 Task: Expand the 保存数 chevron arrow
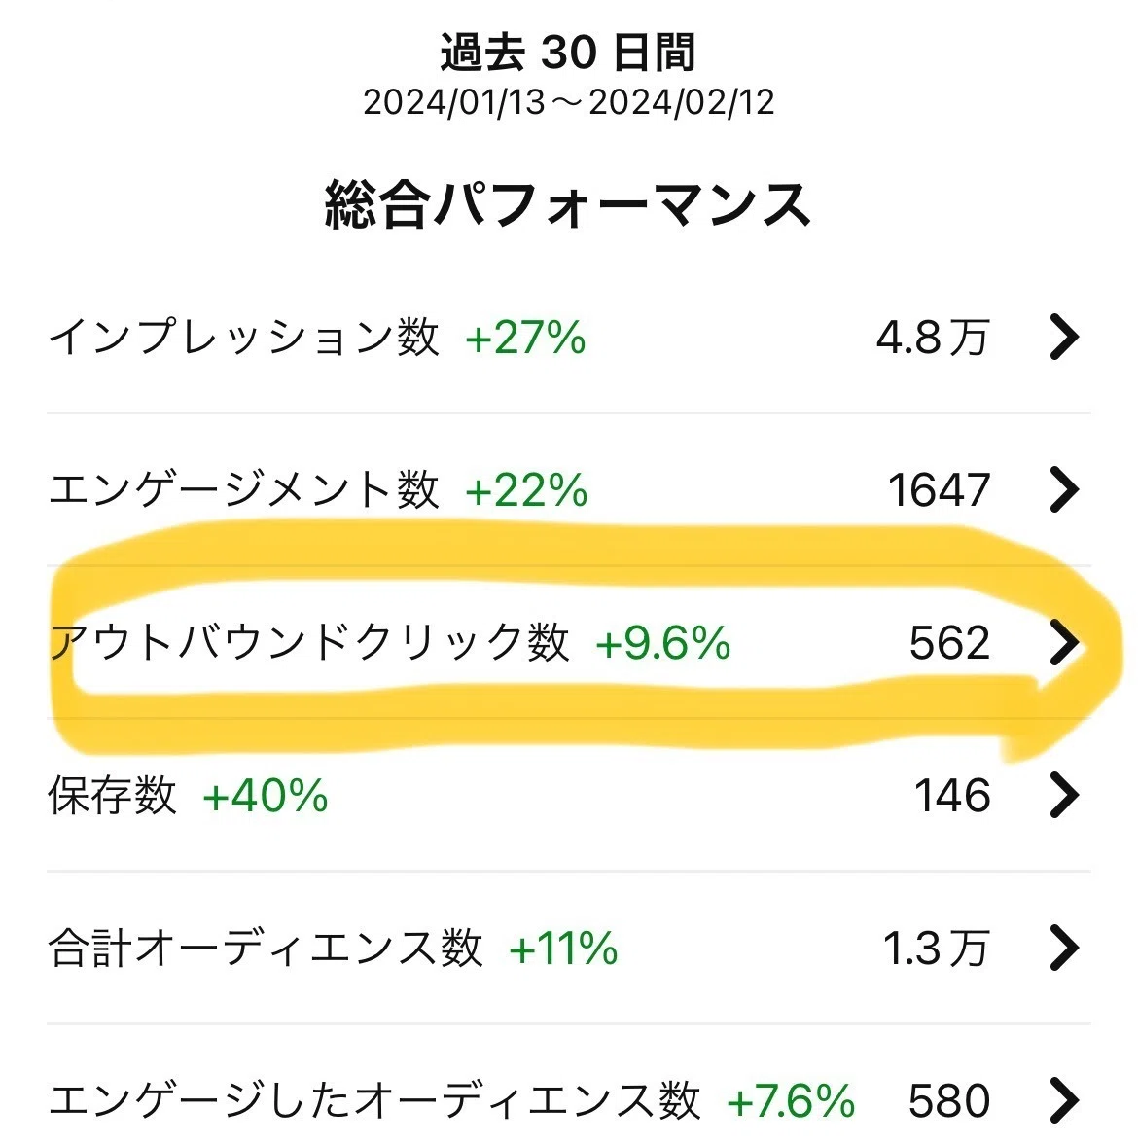pos(1064,795)
